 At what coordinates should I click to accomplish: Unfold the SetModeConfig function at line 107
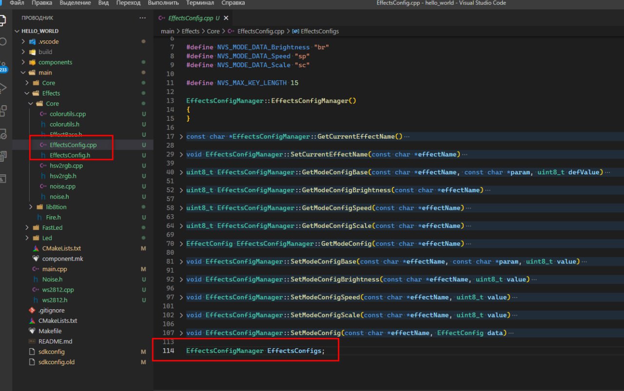pyautogui.click(x=182, y=333)
